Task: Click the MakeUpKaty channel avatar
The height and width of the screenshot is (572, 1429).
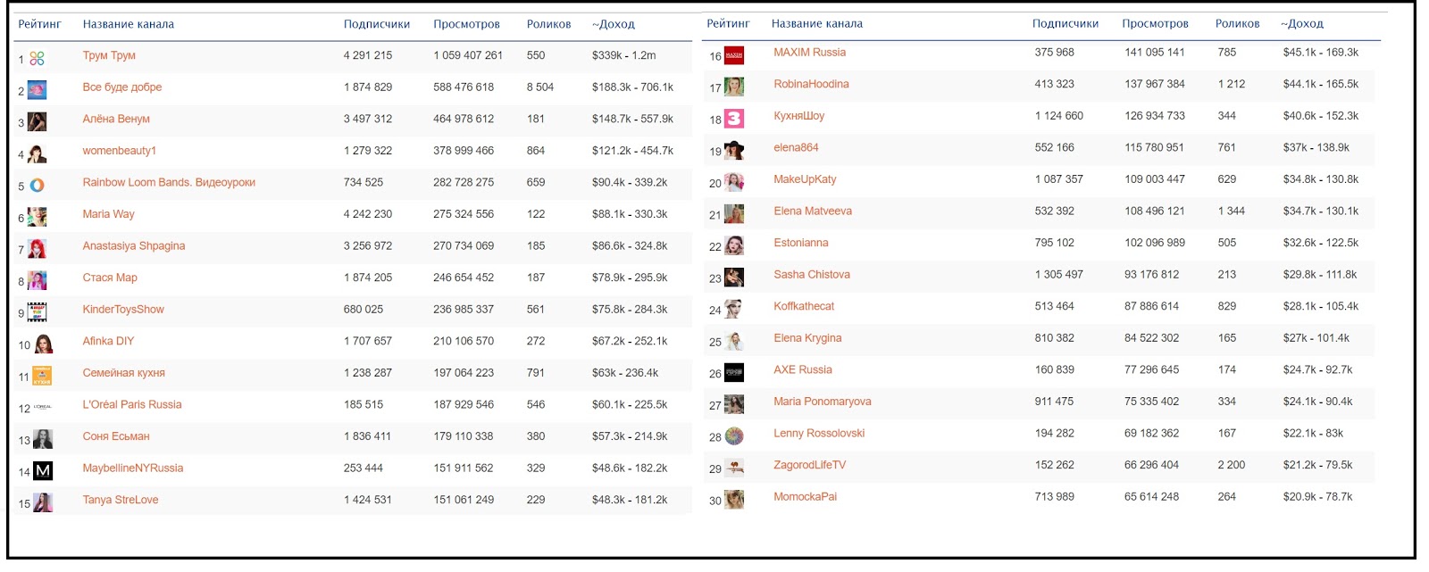Action: tap(733, 183)
